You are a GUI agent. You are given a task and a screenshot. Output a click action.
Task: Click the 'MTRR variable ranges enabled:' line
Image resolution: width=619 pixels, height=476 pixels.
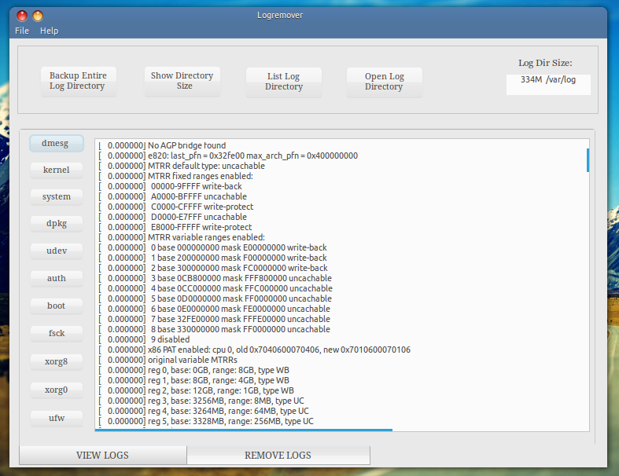point(182,238)
